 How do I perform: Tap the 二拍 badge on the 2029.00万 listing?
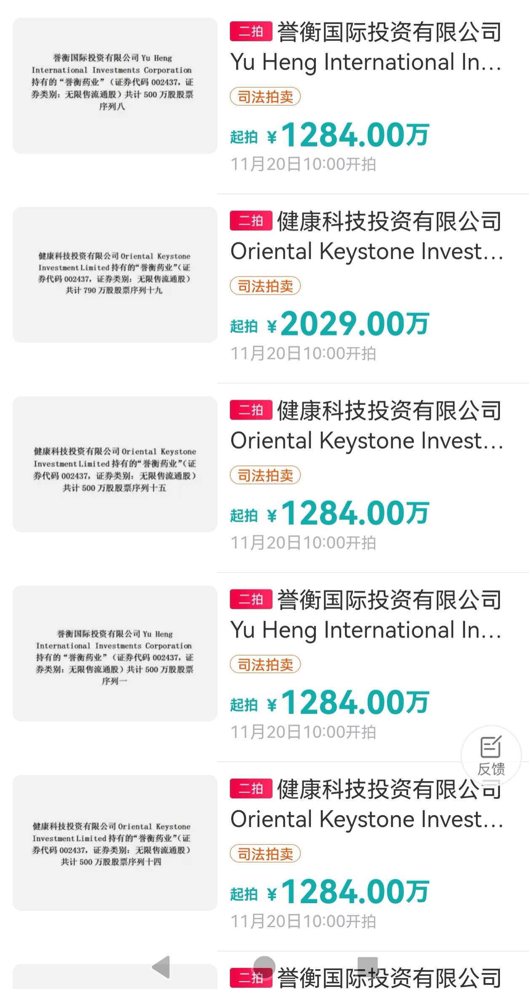click(x=251, y=221)
